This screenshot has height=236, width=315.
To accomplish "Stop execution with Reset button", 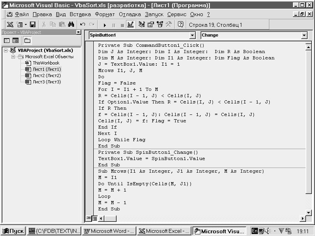I will [122, 25].
